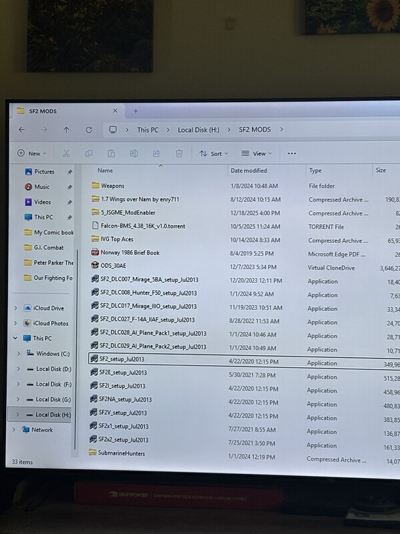Sort by the Name column header
Viewport: 400px width, 534px height.
coord(105,170)
